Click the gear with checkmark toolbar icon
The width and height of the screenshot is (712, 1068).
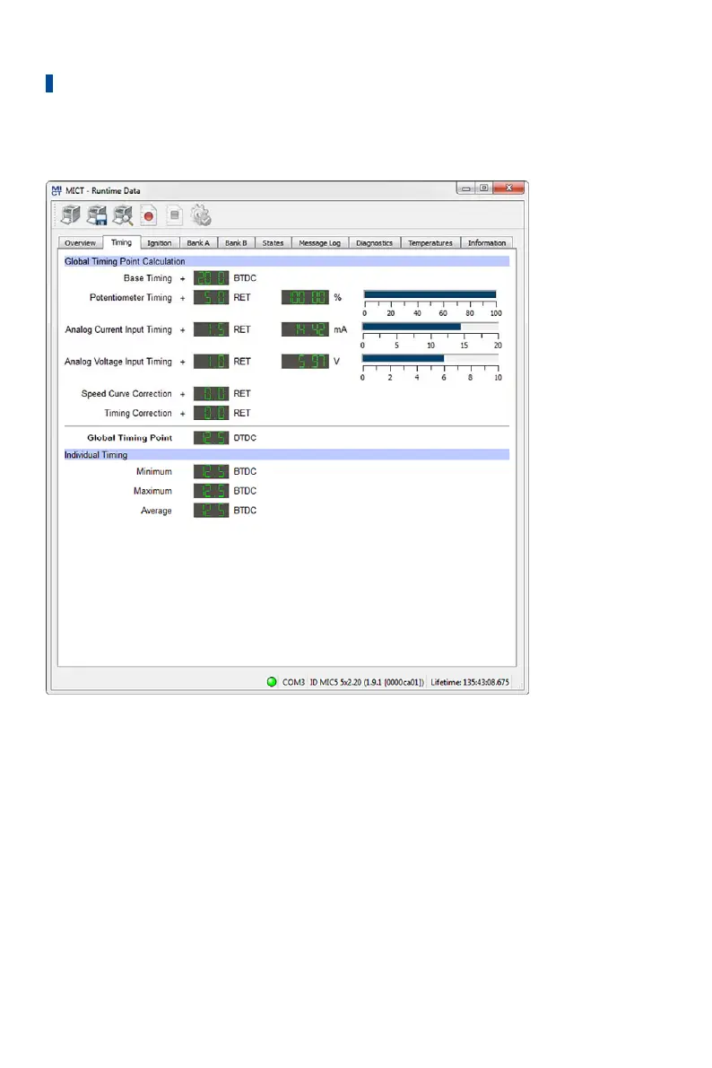coord(201,215)
